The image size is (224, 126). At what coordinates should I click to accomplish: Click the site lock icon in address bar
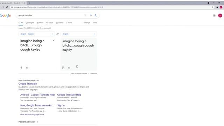pyautogui.click(x=12, y=7)
